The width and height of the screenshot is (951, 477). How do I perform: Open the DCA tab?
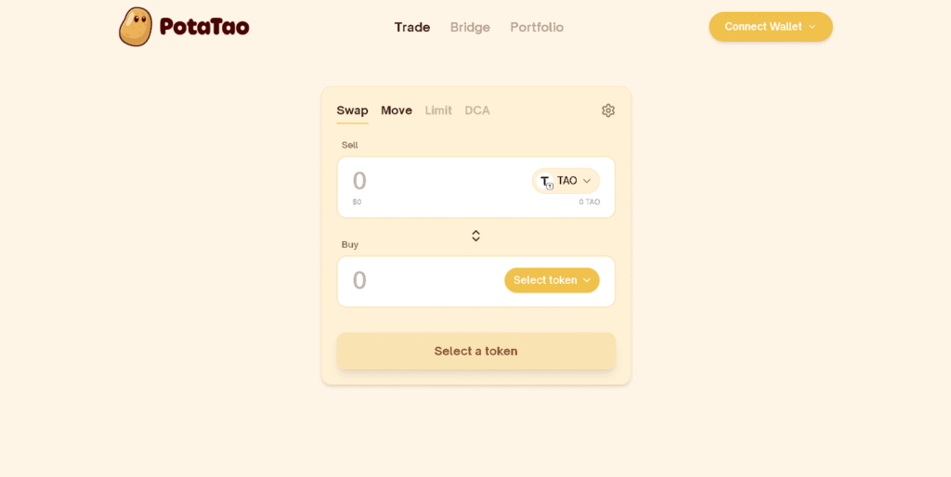477,110
